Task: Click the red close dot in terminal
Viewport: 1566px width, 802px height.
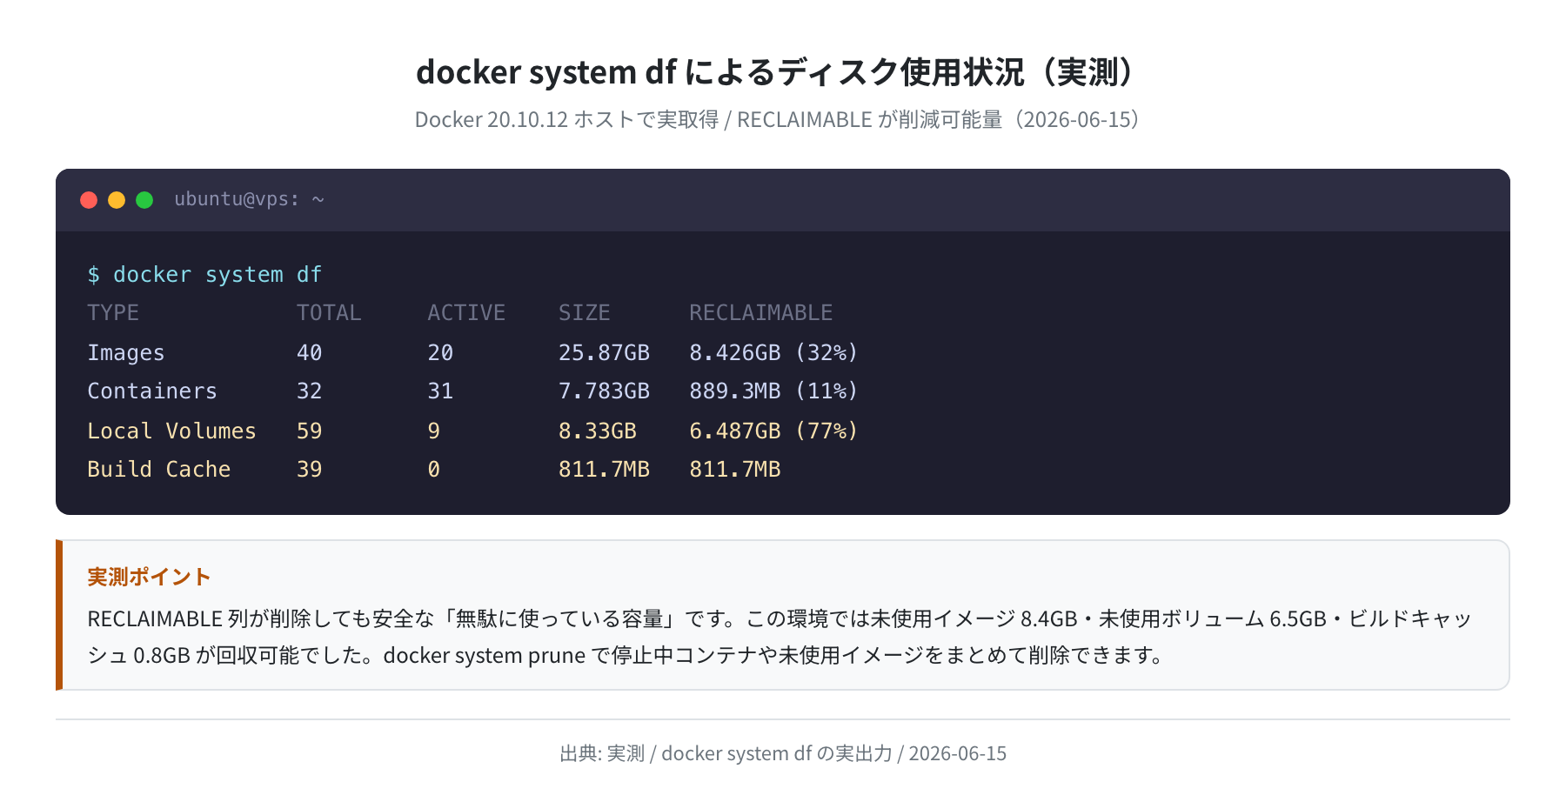Action: (x=89, y=200)
